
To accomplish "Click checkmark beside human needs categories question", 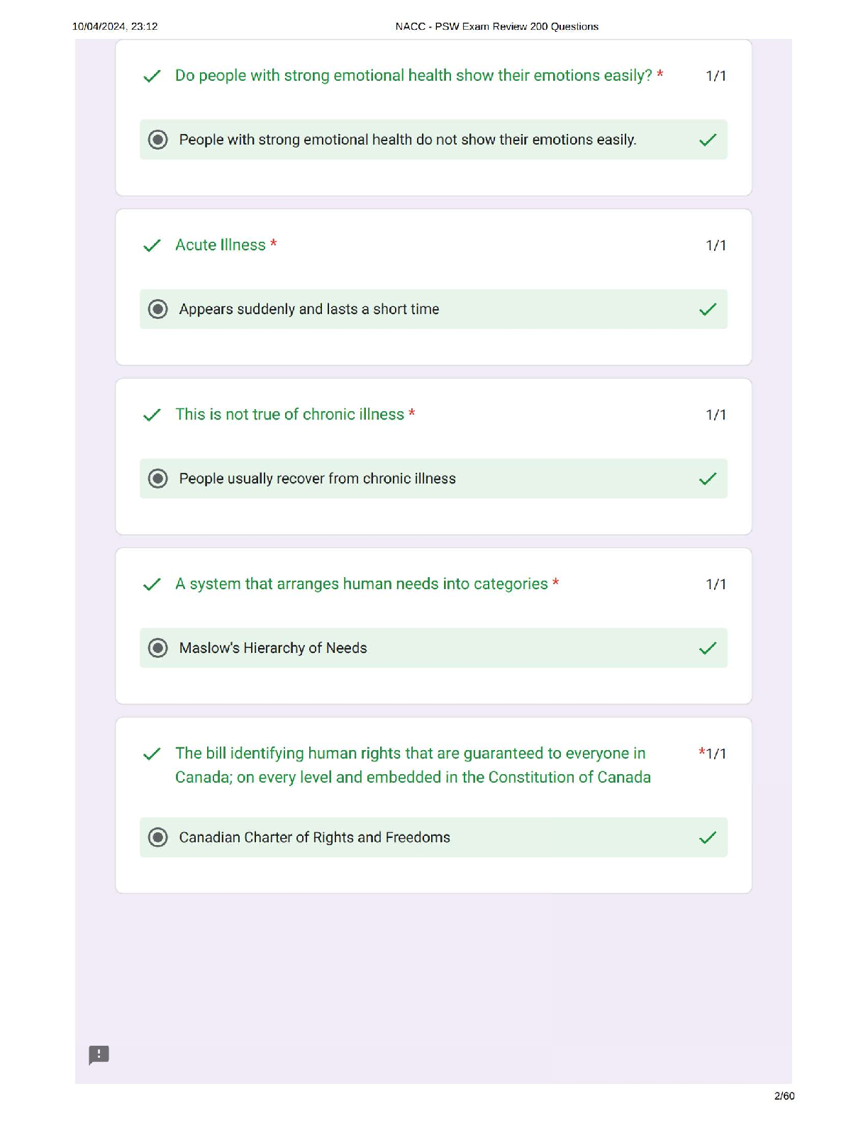I will click(x=152, y=585).
